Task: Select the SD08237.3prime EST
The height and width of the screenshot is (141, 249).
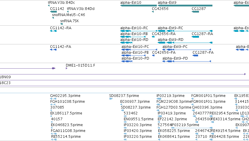Action: [135, 107]
